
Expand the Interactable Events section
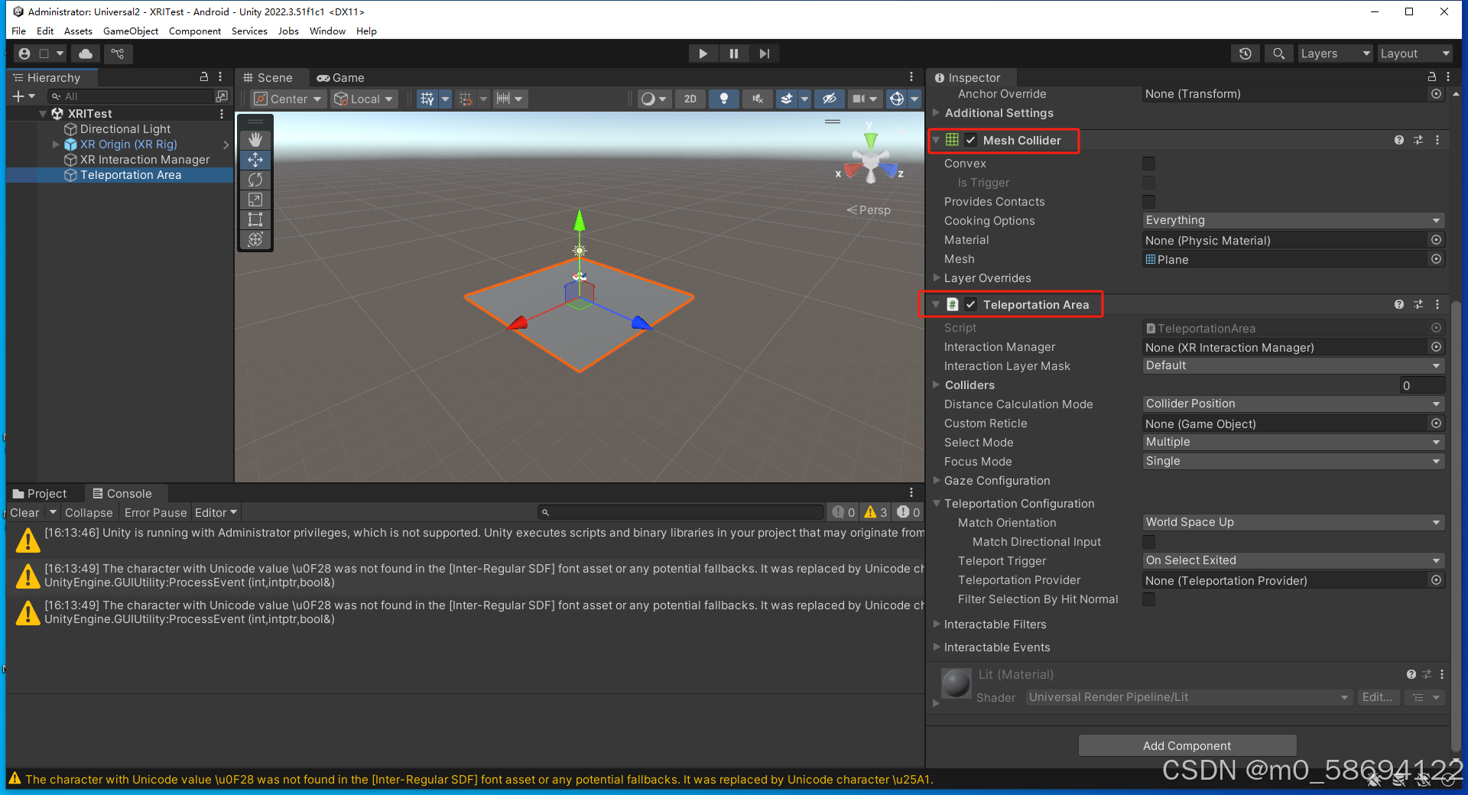point(937,647)
